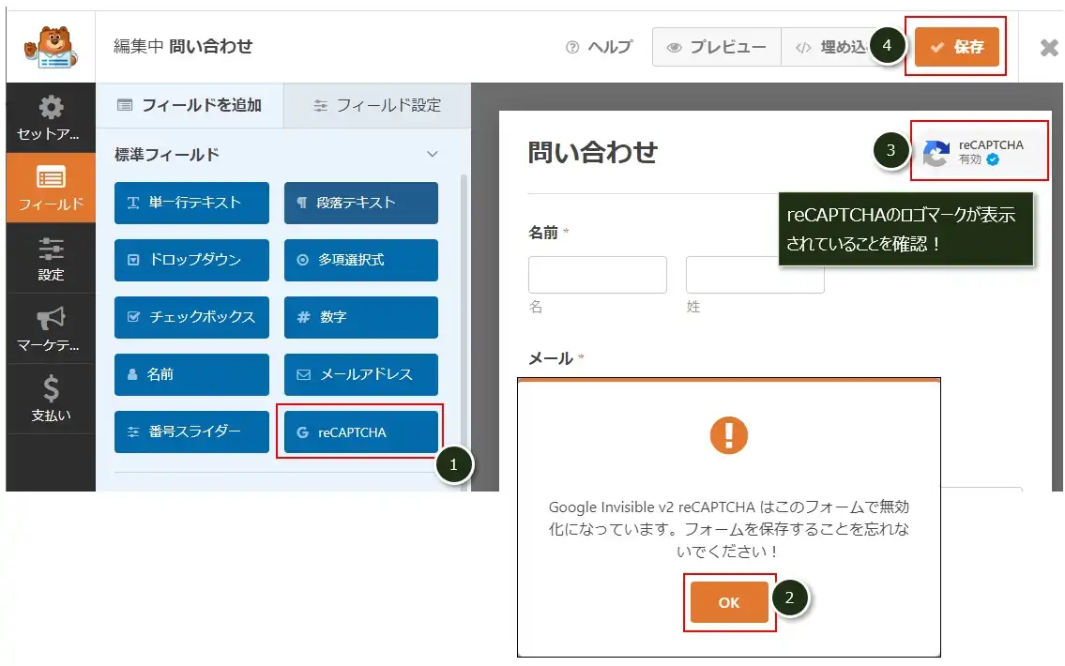Add a ドロップダウン field
This screenshot has width=1065, height=666.
[x=191, y=260]
